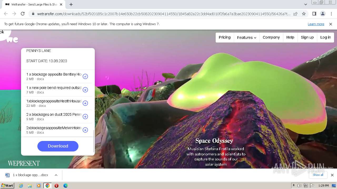Click the network icon in system tray
Screen dimensions: 337x189
306,186
